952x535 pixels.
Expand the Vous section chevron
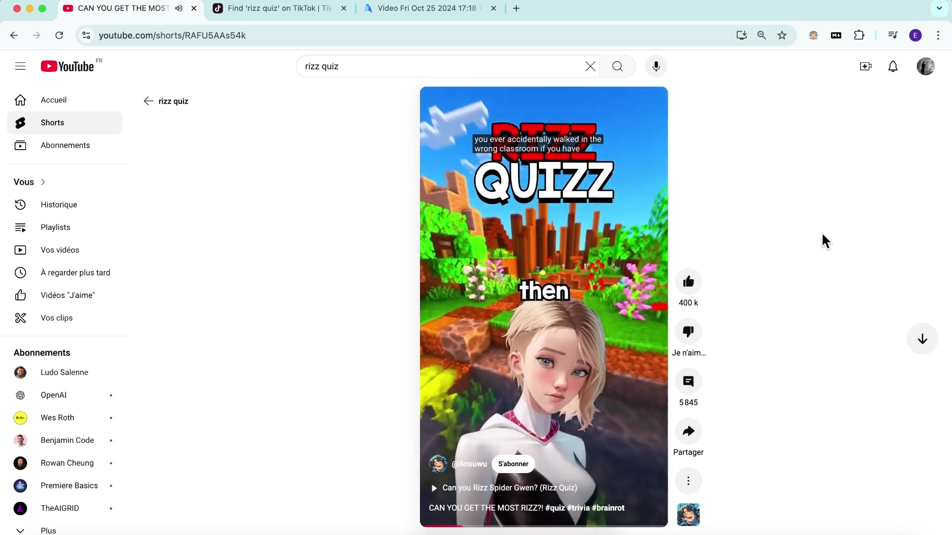43,182
